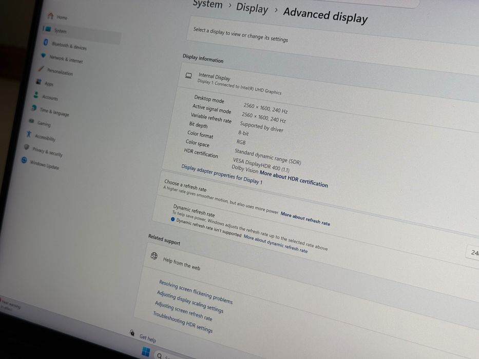The height and width of the screenshot is (359, 479).
Task: Click the RGB color format value
Action: 241,142
